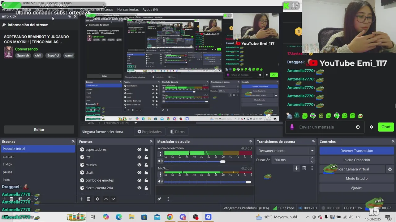
Task: Hide the espectadores source
Action: (139, 150)
